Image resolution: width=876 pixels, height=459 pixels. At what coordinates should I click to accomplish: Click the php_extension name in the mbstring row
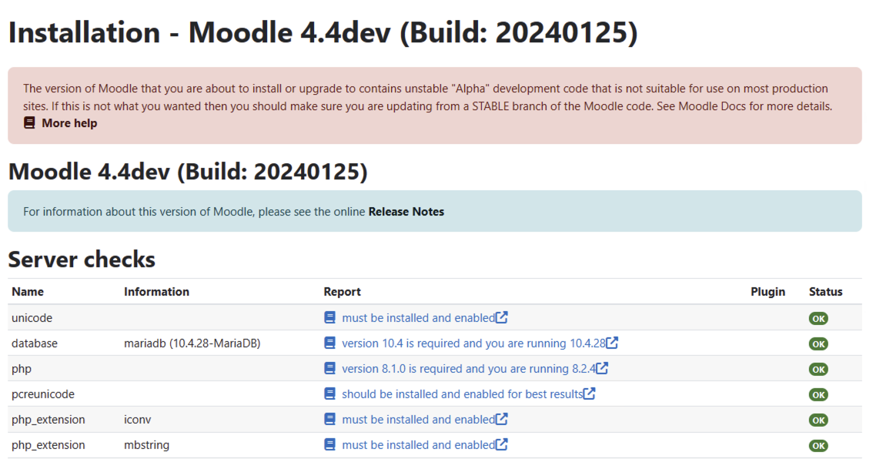point(48,446)
